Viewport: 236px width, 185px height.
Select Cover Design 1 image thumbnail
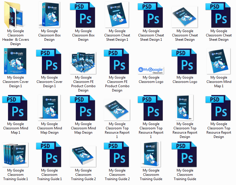(15, 61)
